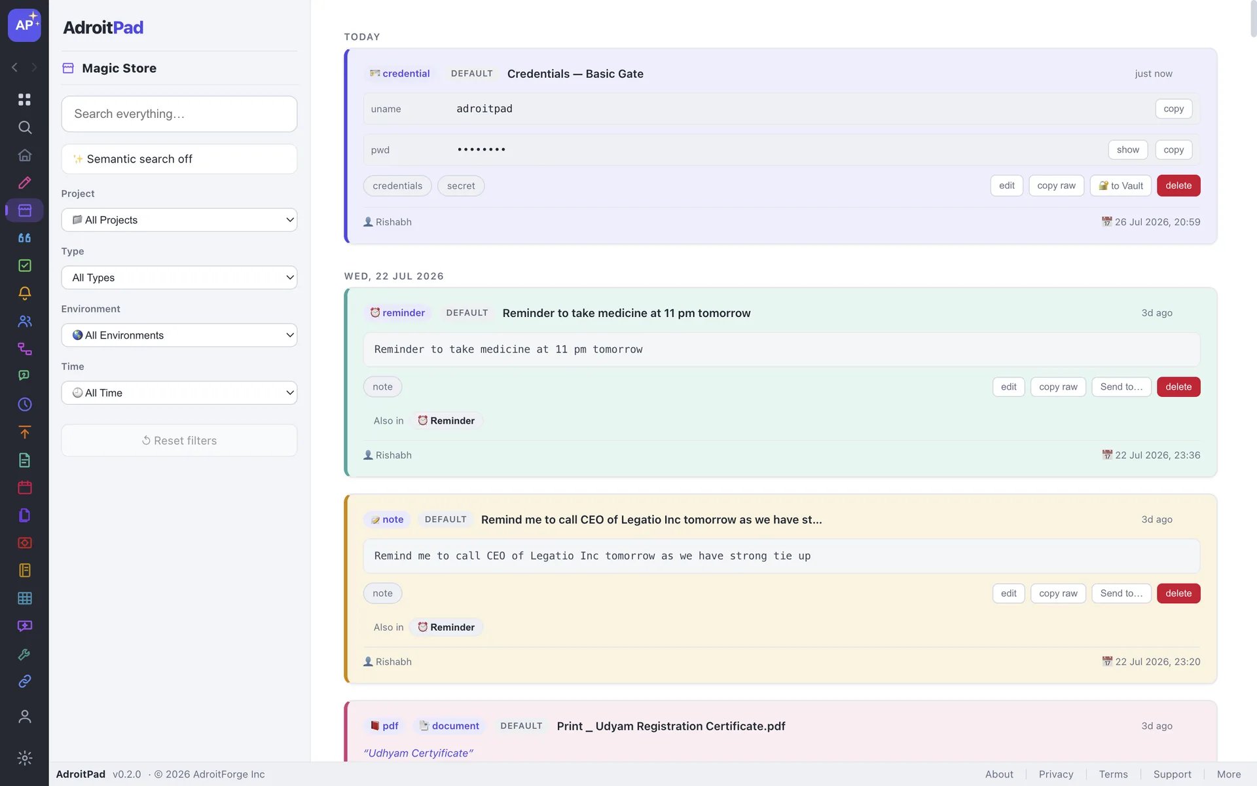Click the AP app logo
The width and height of the screenshot is (1257, 786).
click(x=24, y=25)
